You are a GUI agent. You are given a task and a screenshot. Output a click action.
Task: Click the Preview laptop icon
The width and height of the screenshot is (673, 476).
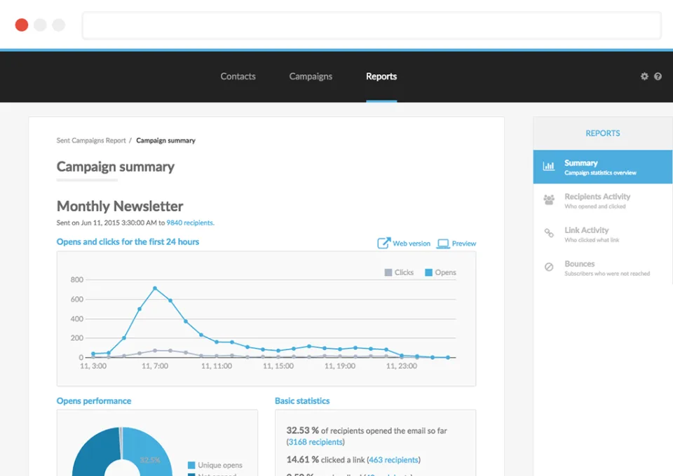tap(443, 244)
